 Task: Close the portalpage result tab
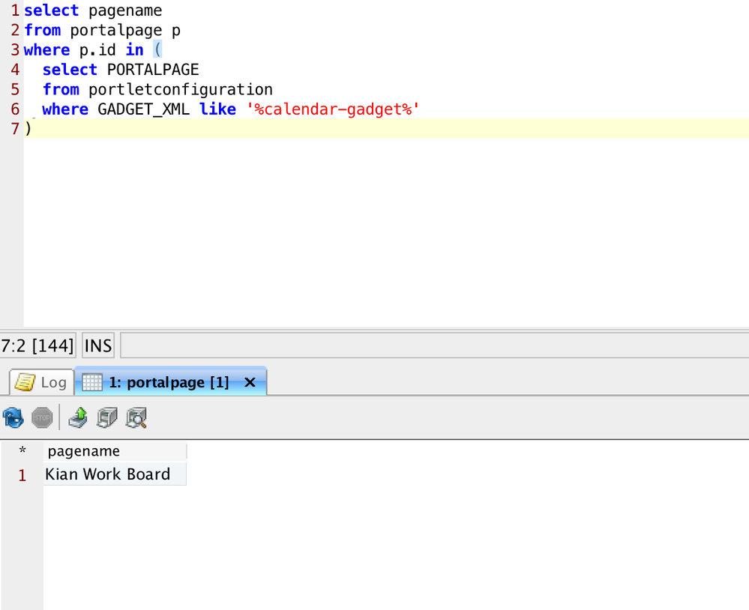coord(250,382)
